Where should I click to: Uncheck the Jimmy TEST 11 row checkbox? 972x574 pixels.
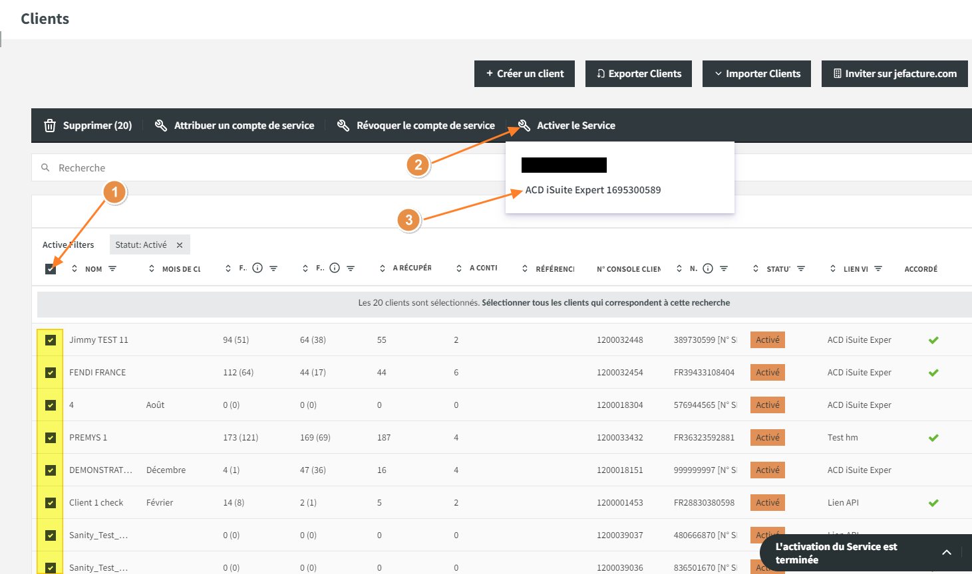coord(51,340)
